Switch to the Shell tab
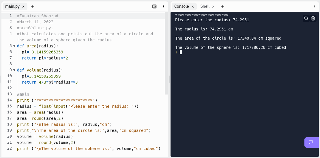 point(205,7)
